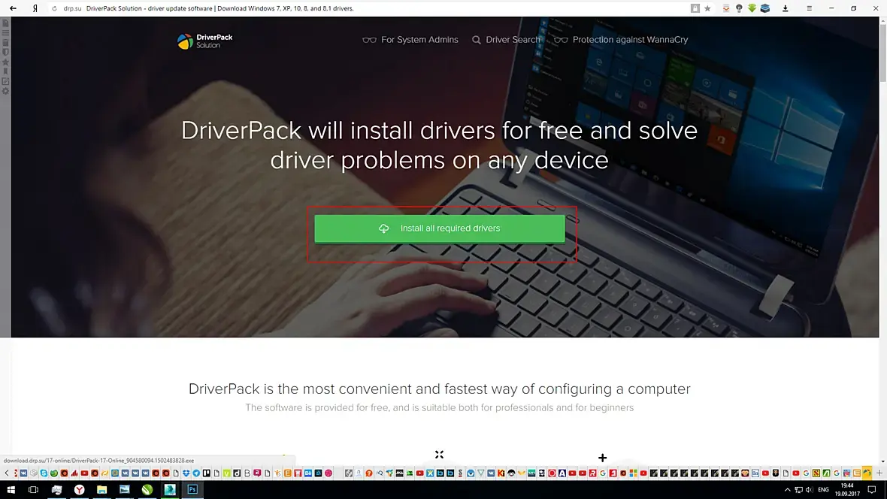Go back with the browser back arrow
The image size is (887, 499).
(x=13, y=8)
